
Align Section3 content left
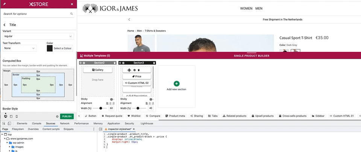147,103
